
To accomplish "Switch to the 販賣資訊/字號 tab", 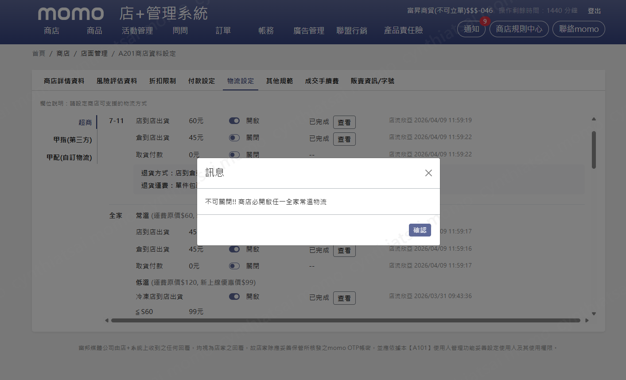I will click(x=373, y=81).
